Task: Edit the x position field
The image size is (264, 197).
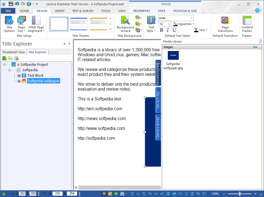Action: click(x=22, y=193)
